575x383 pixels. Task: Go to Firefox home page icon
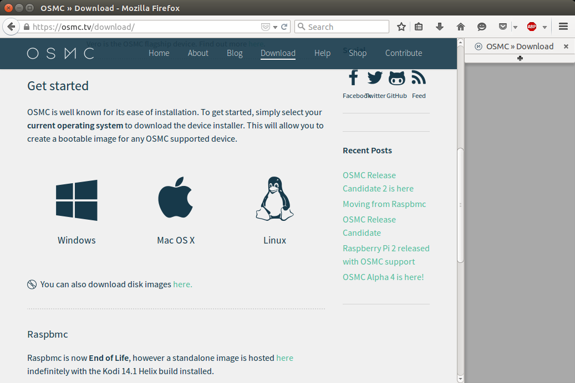pyautogui.click(x=461, y=27)
